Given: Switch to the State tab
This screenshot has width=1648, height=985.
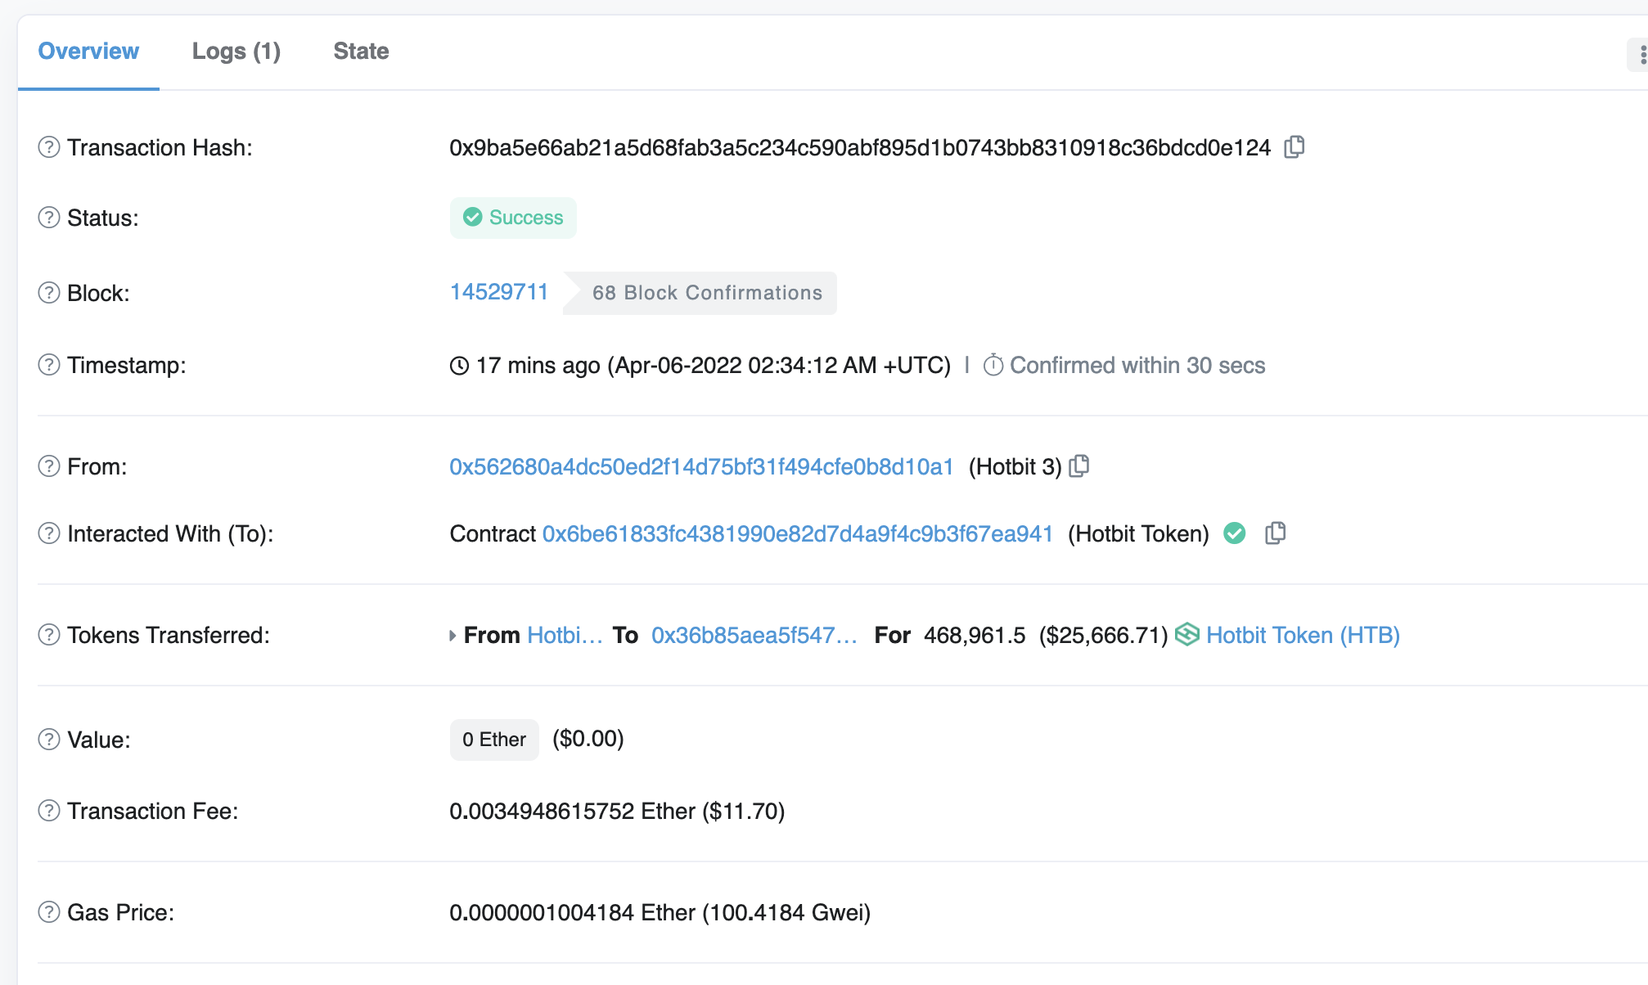Looking at the screenshot, I should pos(361,52).
